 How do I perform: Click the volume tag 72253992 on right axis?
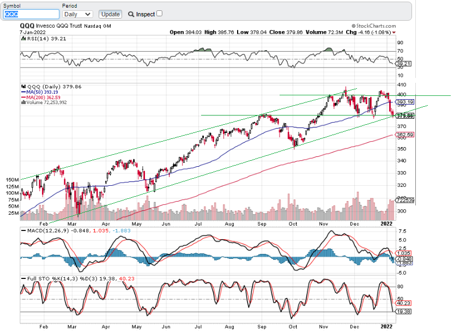(x=406, y=200)
